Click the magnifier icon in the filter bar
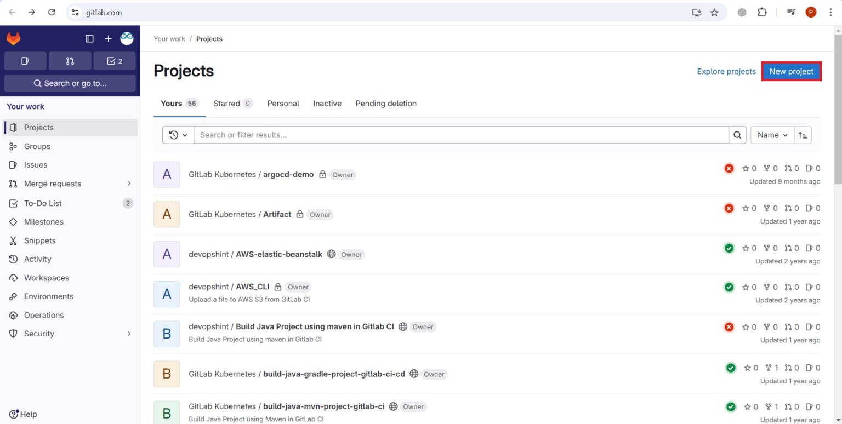The image size is (842, 424). [737, 135]
